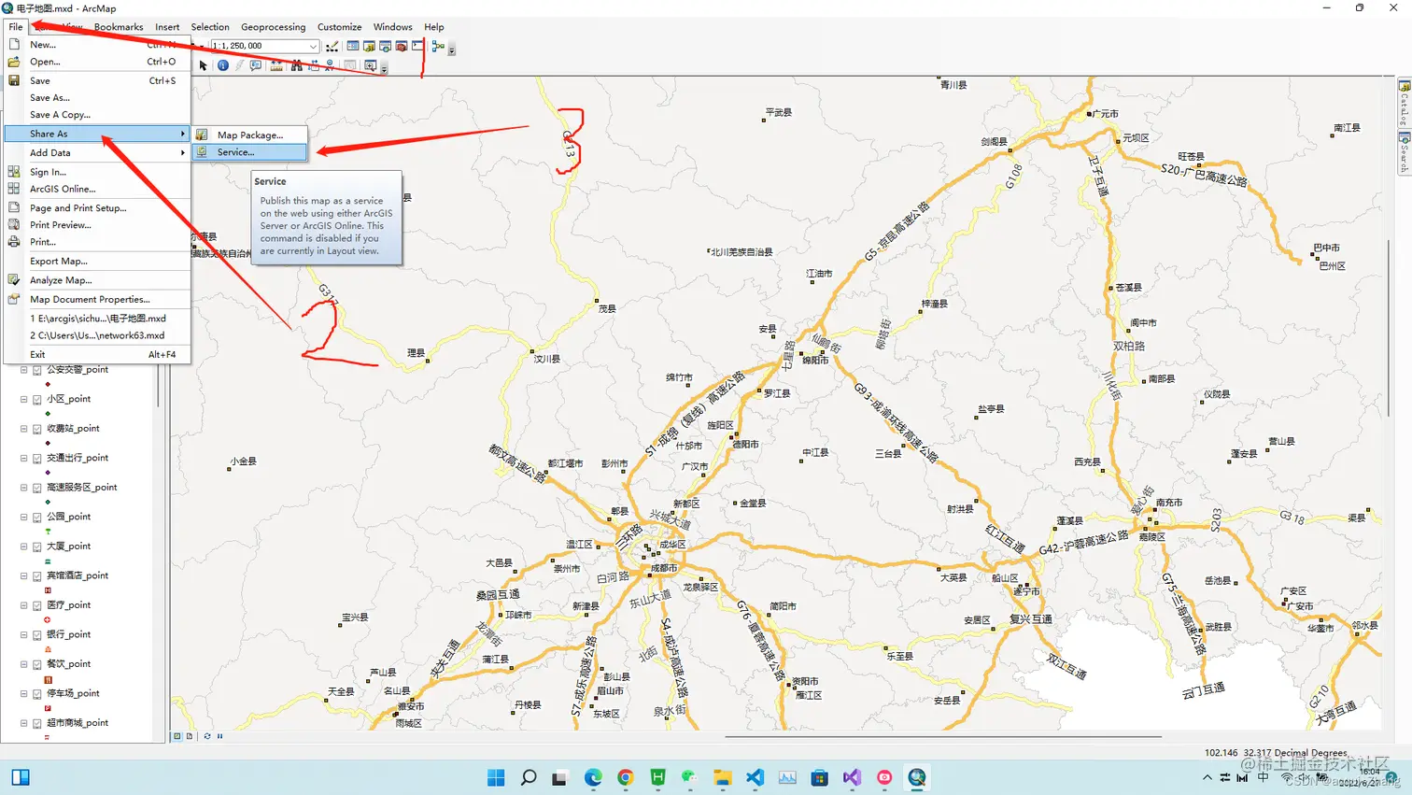Screen dimensions: 1412x795
Task: Toggle visibility of 公安交警_point layer
Action: pyautogui.click(x=37, y=371)
